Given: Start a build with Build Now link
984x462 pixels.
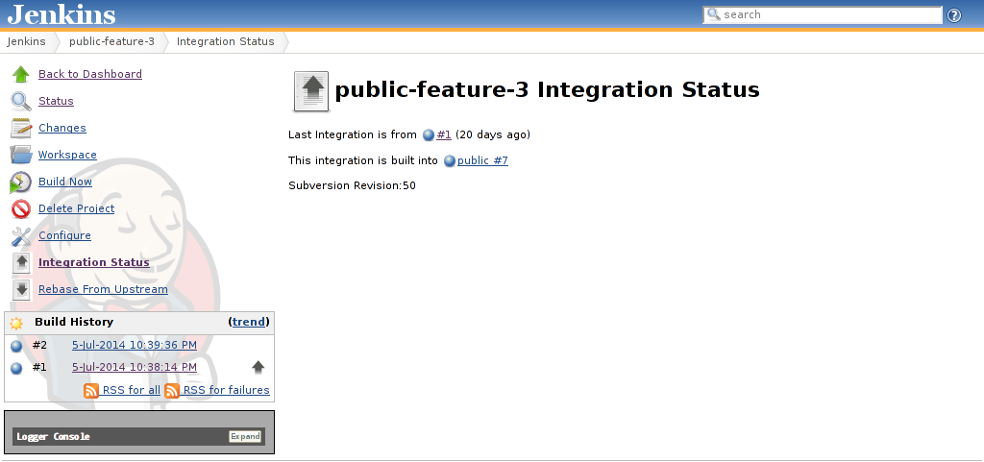Looking at the screenshot, I should tap(65, 182).
